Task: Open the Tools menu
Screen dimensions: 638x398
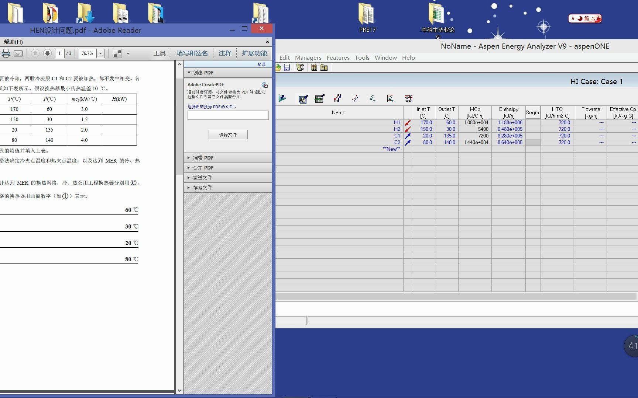Action: (362, 57)
